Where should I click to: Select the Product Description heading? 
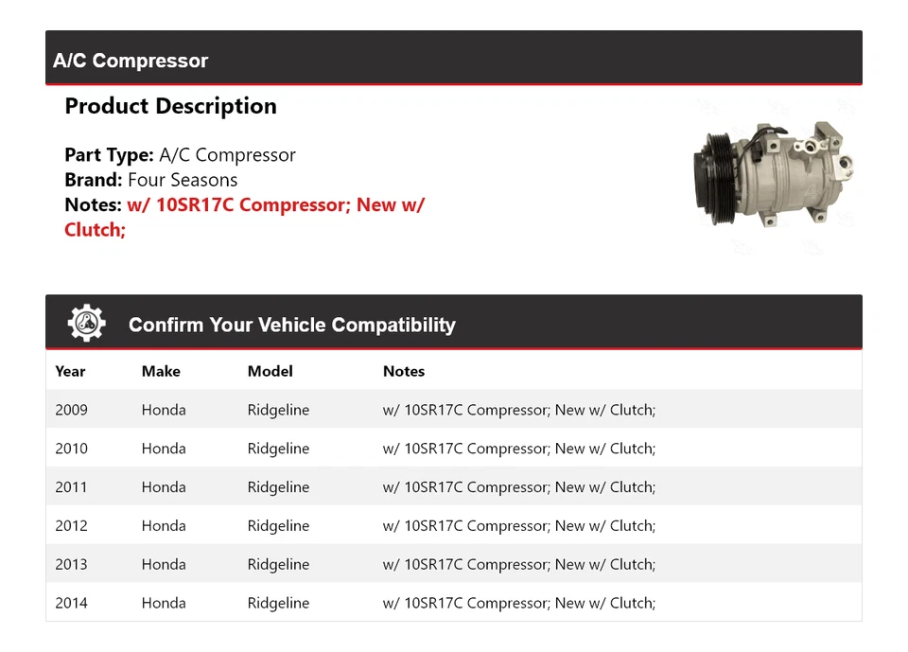[170, 106]
